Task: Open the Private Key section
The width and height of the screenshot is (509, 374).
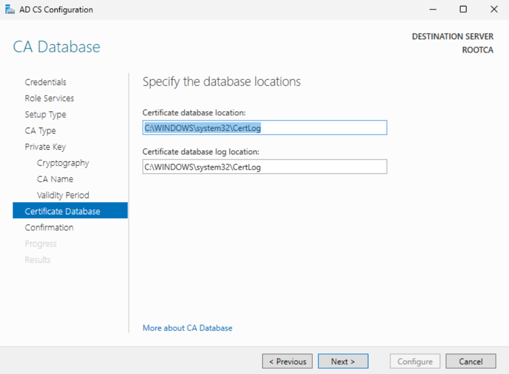Action: (x=45, y=147)
